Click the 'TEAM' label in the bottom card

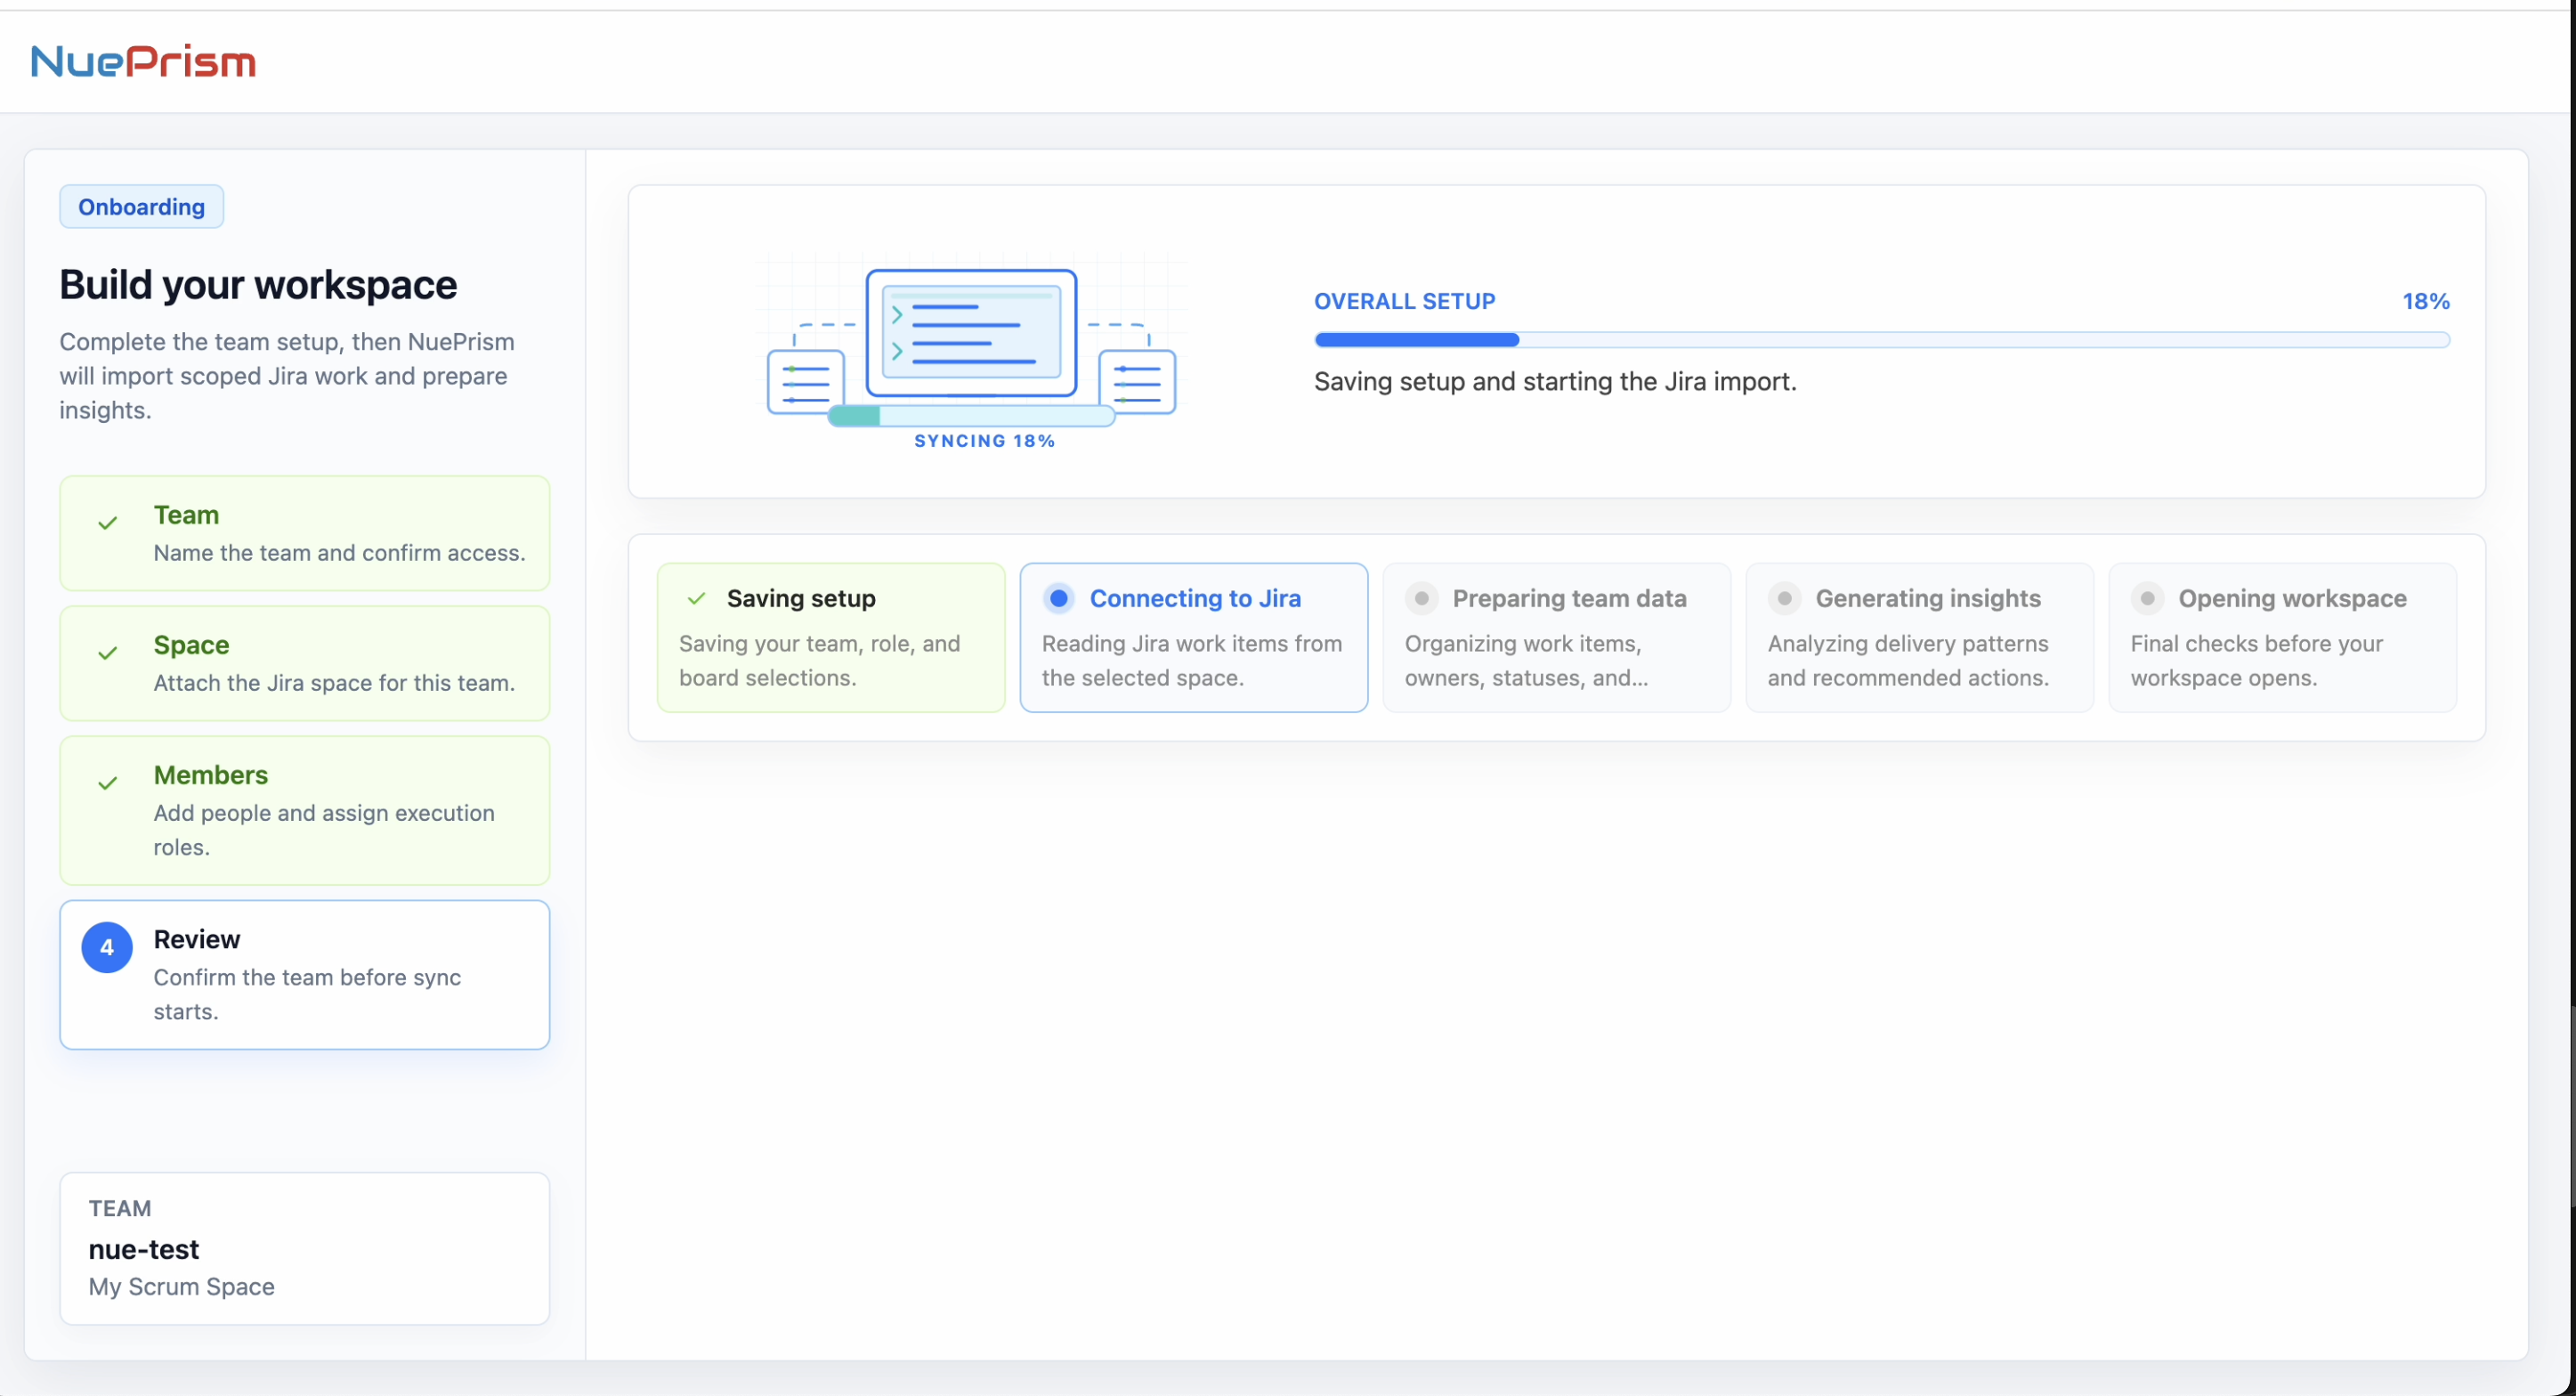click(x=120, y=1208)
